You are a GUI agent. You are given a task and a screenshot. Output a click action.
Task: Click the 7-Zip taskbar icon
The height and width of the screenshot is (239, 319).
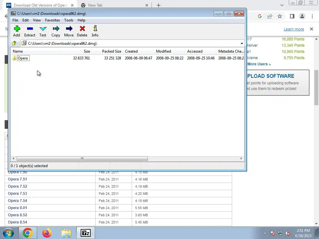(85, 233)
